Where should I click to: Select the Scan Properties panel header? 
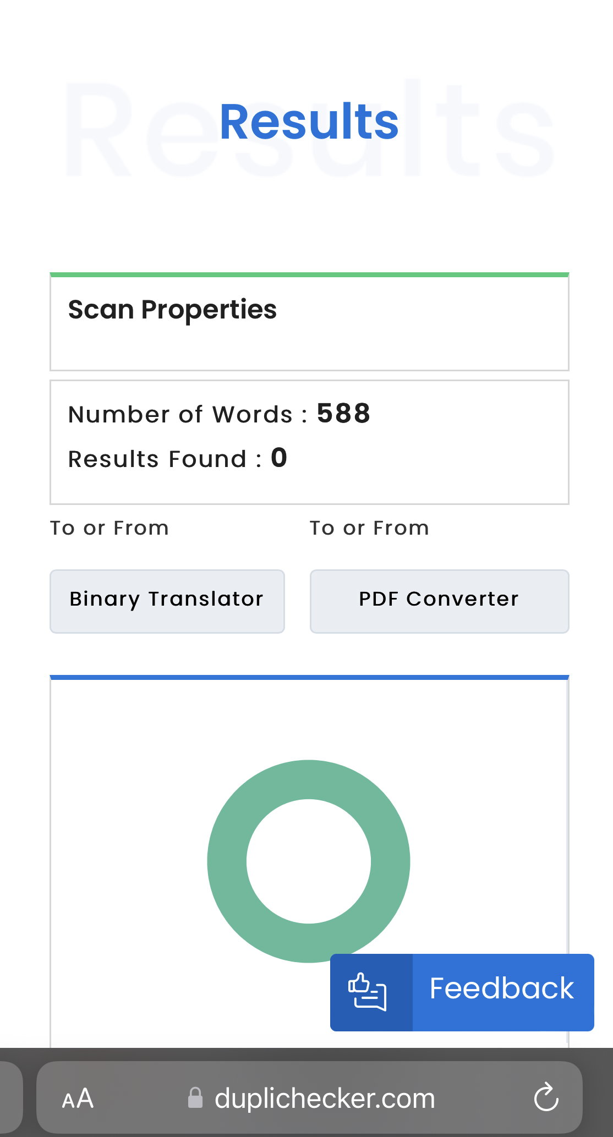(309, 322)
